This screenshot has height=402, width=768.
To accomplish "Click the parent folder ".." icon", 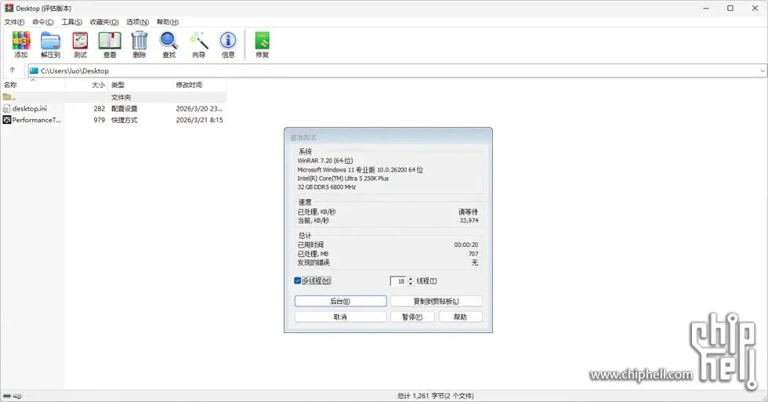I will 7,97.
